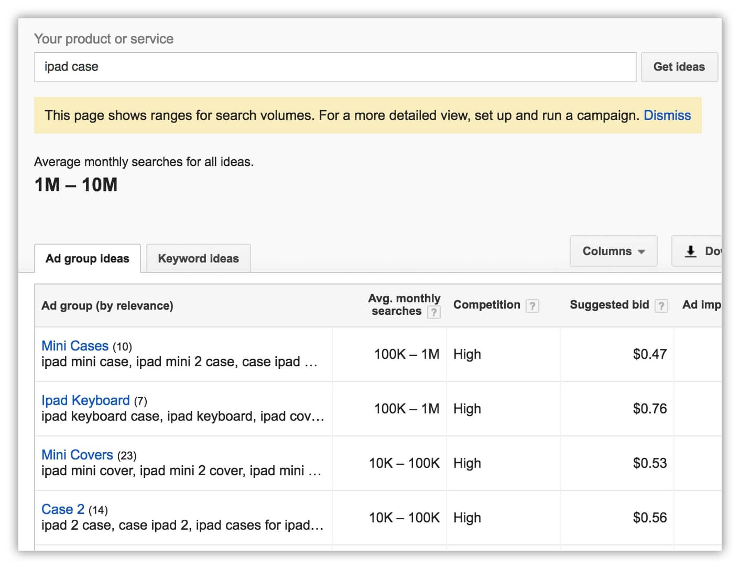Sort table by Avg. monthly searches header
Viewport: 740px width, 569px height.
(404, 299)
